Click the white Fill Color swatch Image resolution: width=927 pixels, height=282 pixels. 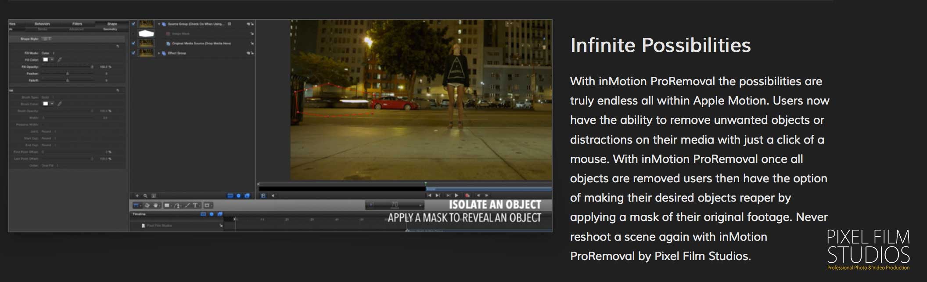(x=45, y=59)
